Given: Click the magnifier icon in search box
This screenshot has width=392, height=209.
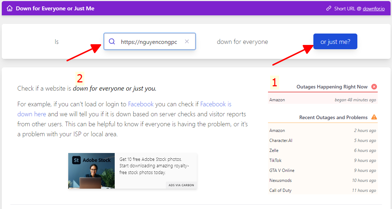Looking at the screenshot, I should coord(112,41).
